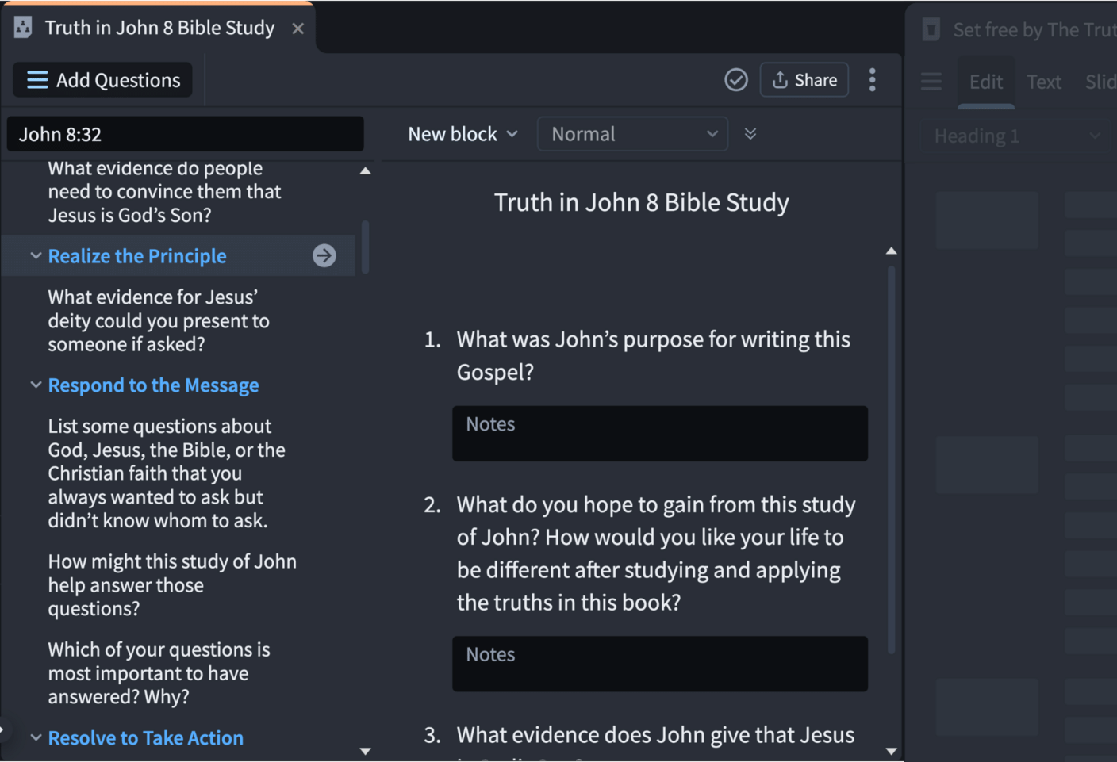The height and width of the screenshot is (762, 1117).
Task: Switch to the cut-off Slid tab at right
Action: tap(1100, 82)
